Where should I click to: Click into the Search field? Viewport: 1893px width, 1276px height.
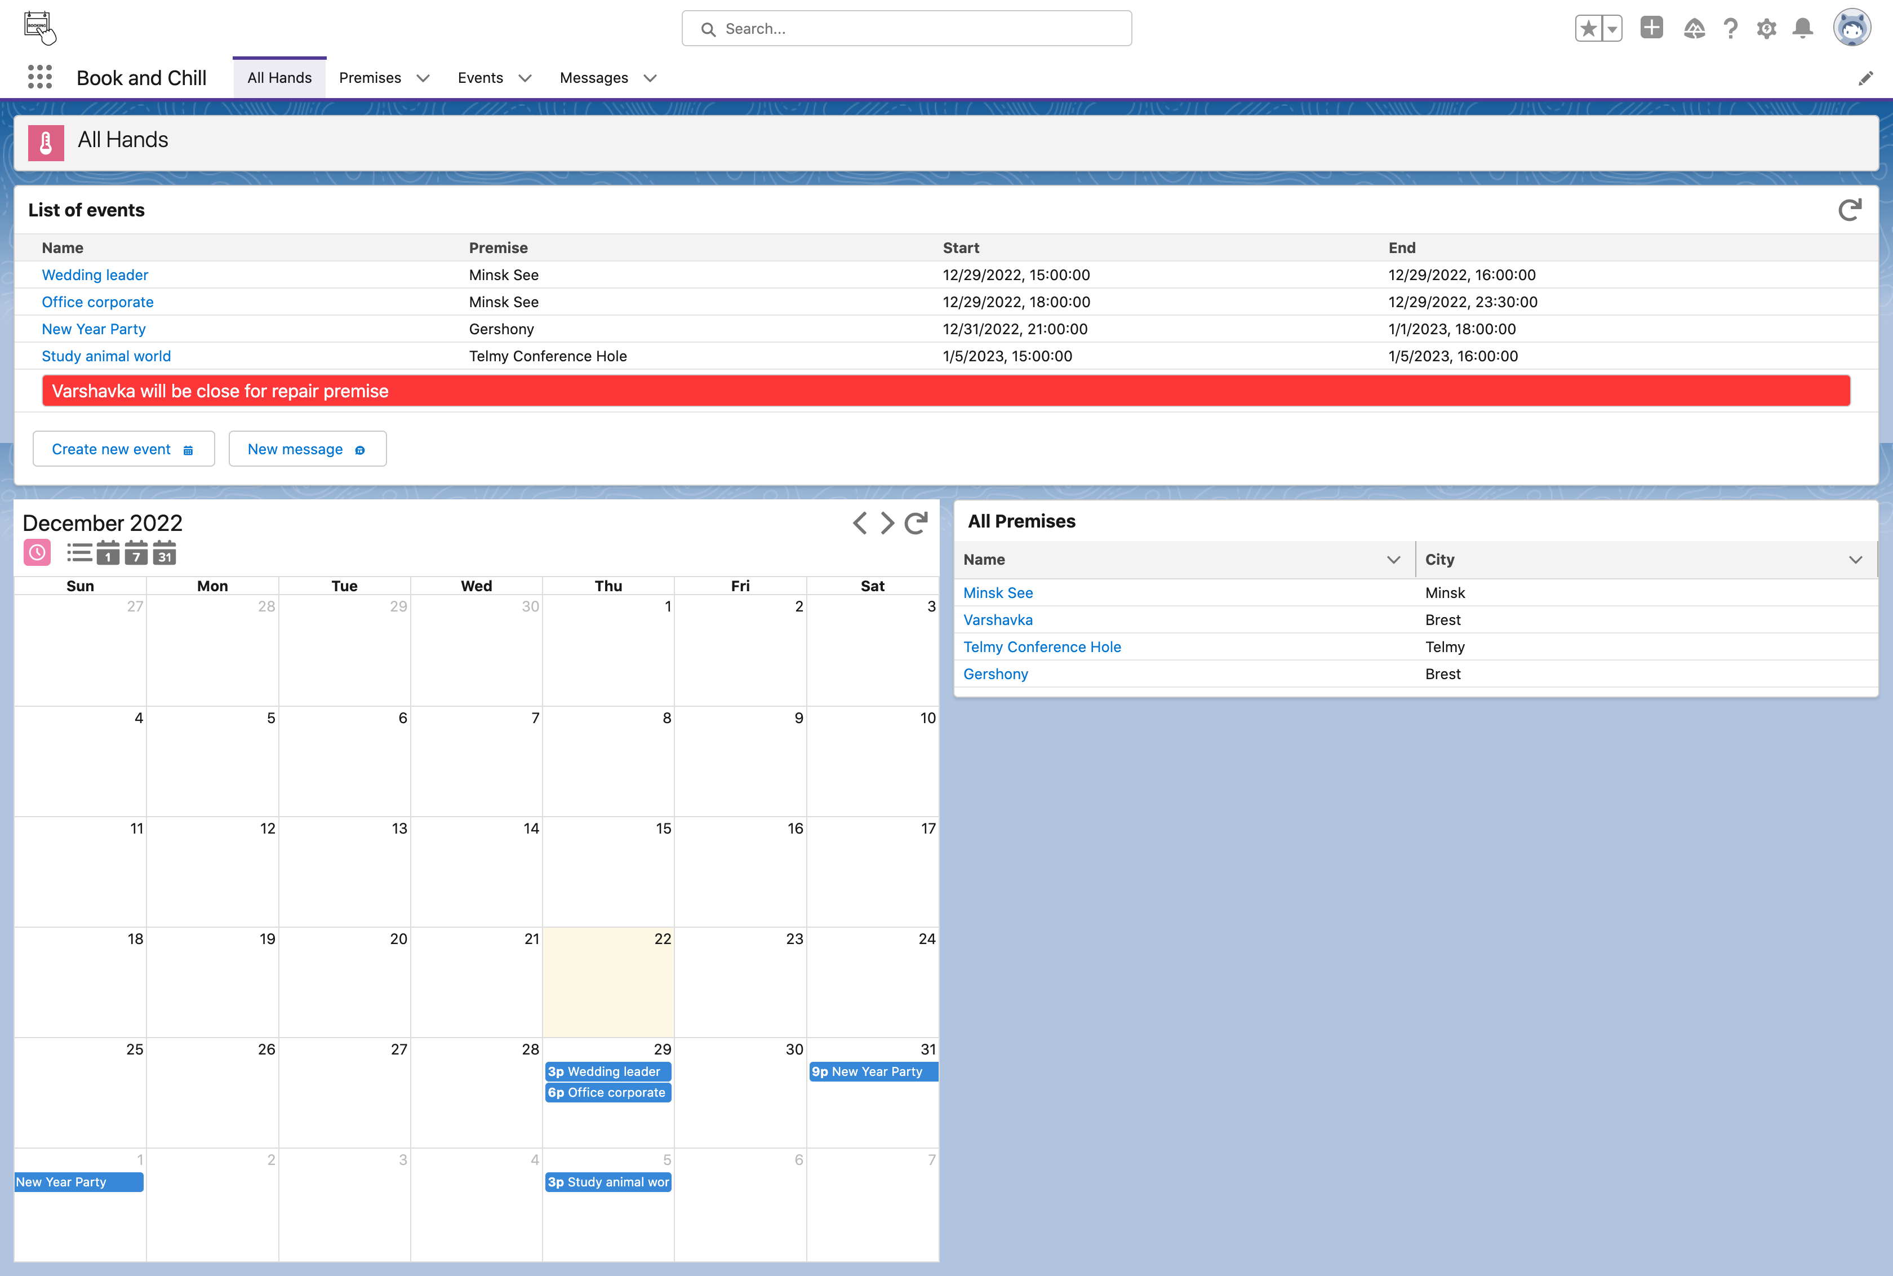coord(906,29)
